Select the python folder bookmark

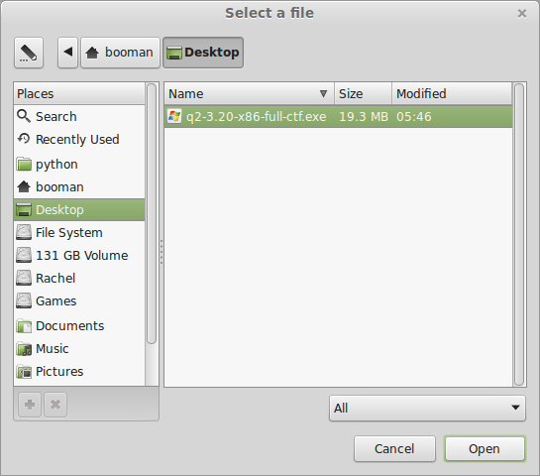tap(79, 164)
